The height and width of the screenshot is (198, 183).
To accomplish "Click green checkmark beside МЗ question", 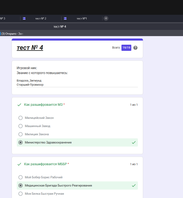I will (19, 105).
